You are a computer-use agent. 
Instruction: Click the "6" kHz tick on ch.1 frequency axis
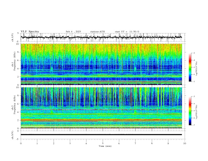pos(18,61)
